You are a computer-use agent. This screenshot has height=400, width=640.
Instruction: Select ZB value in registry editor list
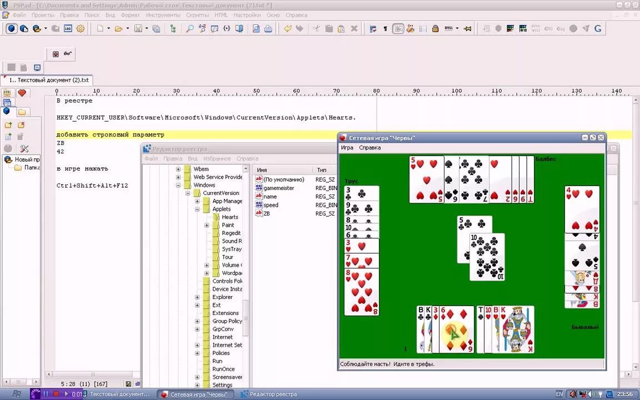coord(267,213)
